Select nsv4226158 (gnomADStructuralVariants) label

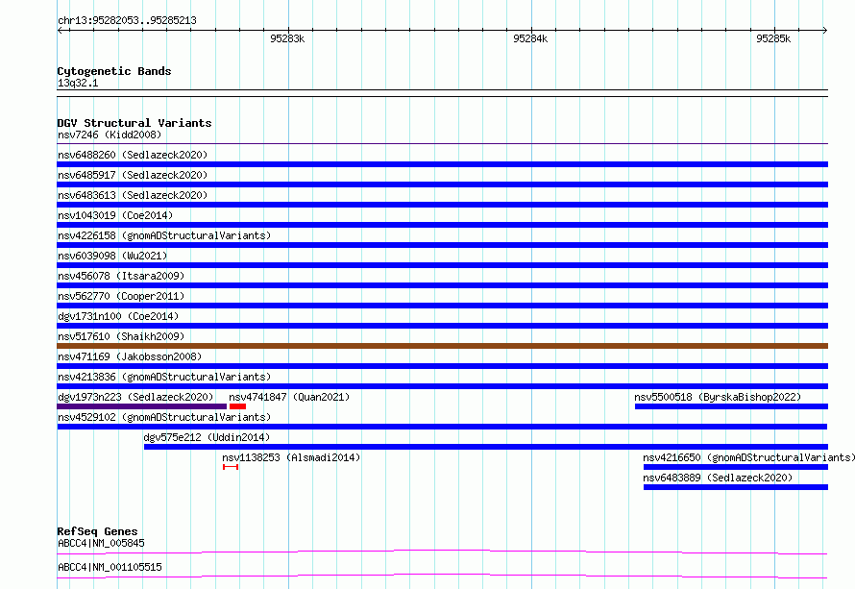point(164,235)
